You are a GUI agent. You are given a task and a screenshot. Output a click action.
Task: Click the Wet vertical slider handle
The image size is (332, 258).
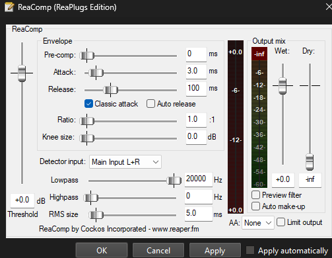pos(282,86)
